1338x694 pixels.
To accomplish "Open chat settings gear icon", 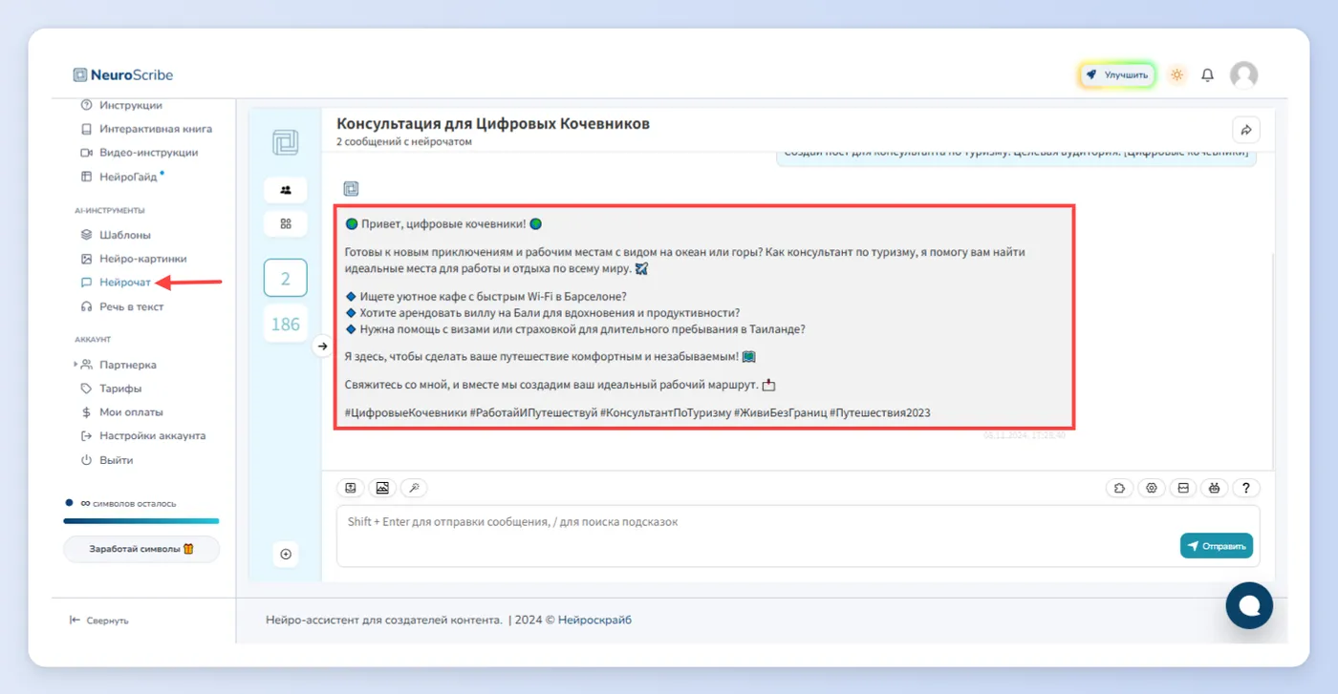I will tap(1152, 488).
